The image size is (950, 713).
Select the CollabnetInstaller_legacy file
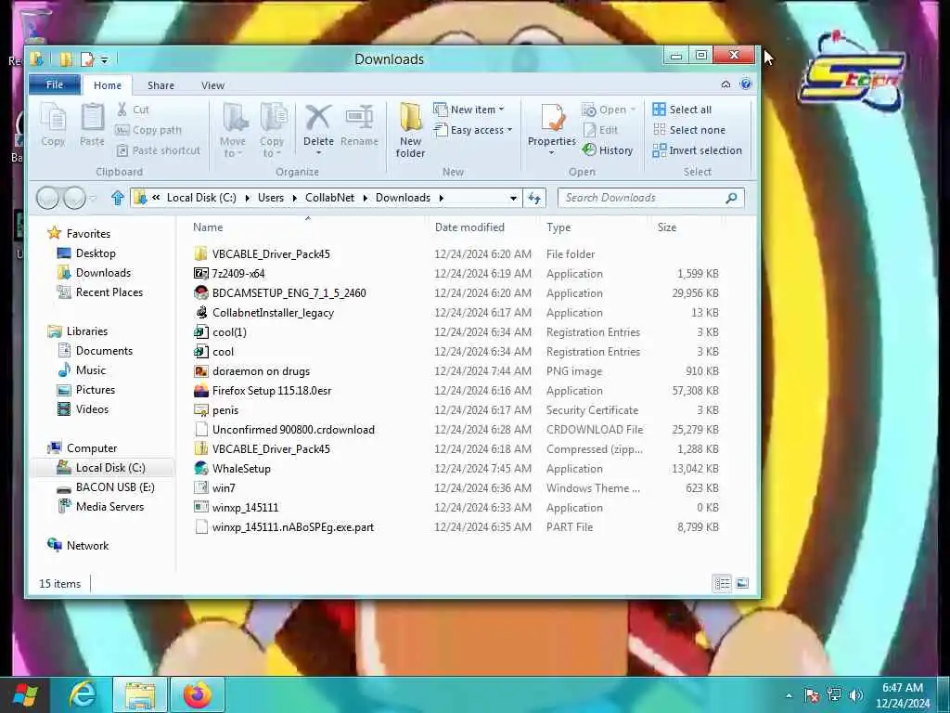click(264, 313)
